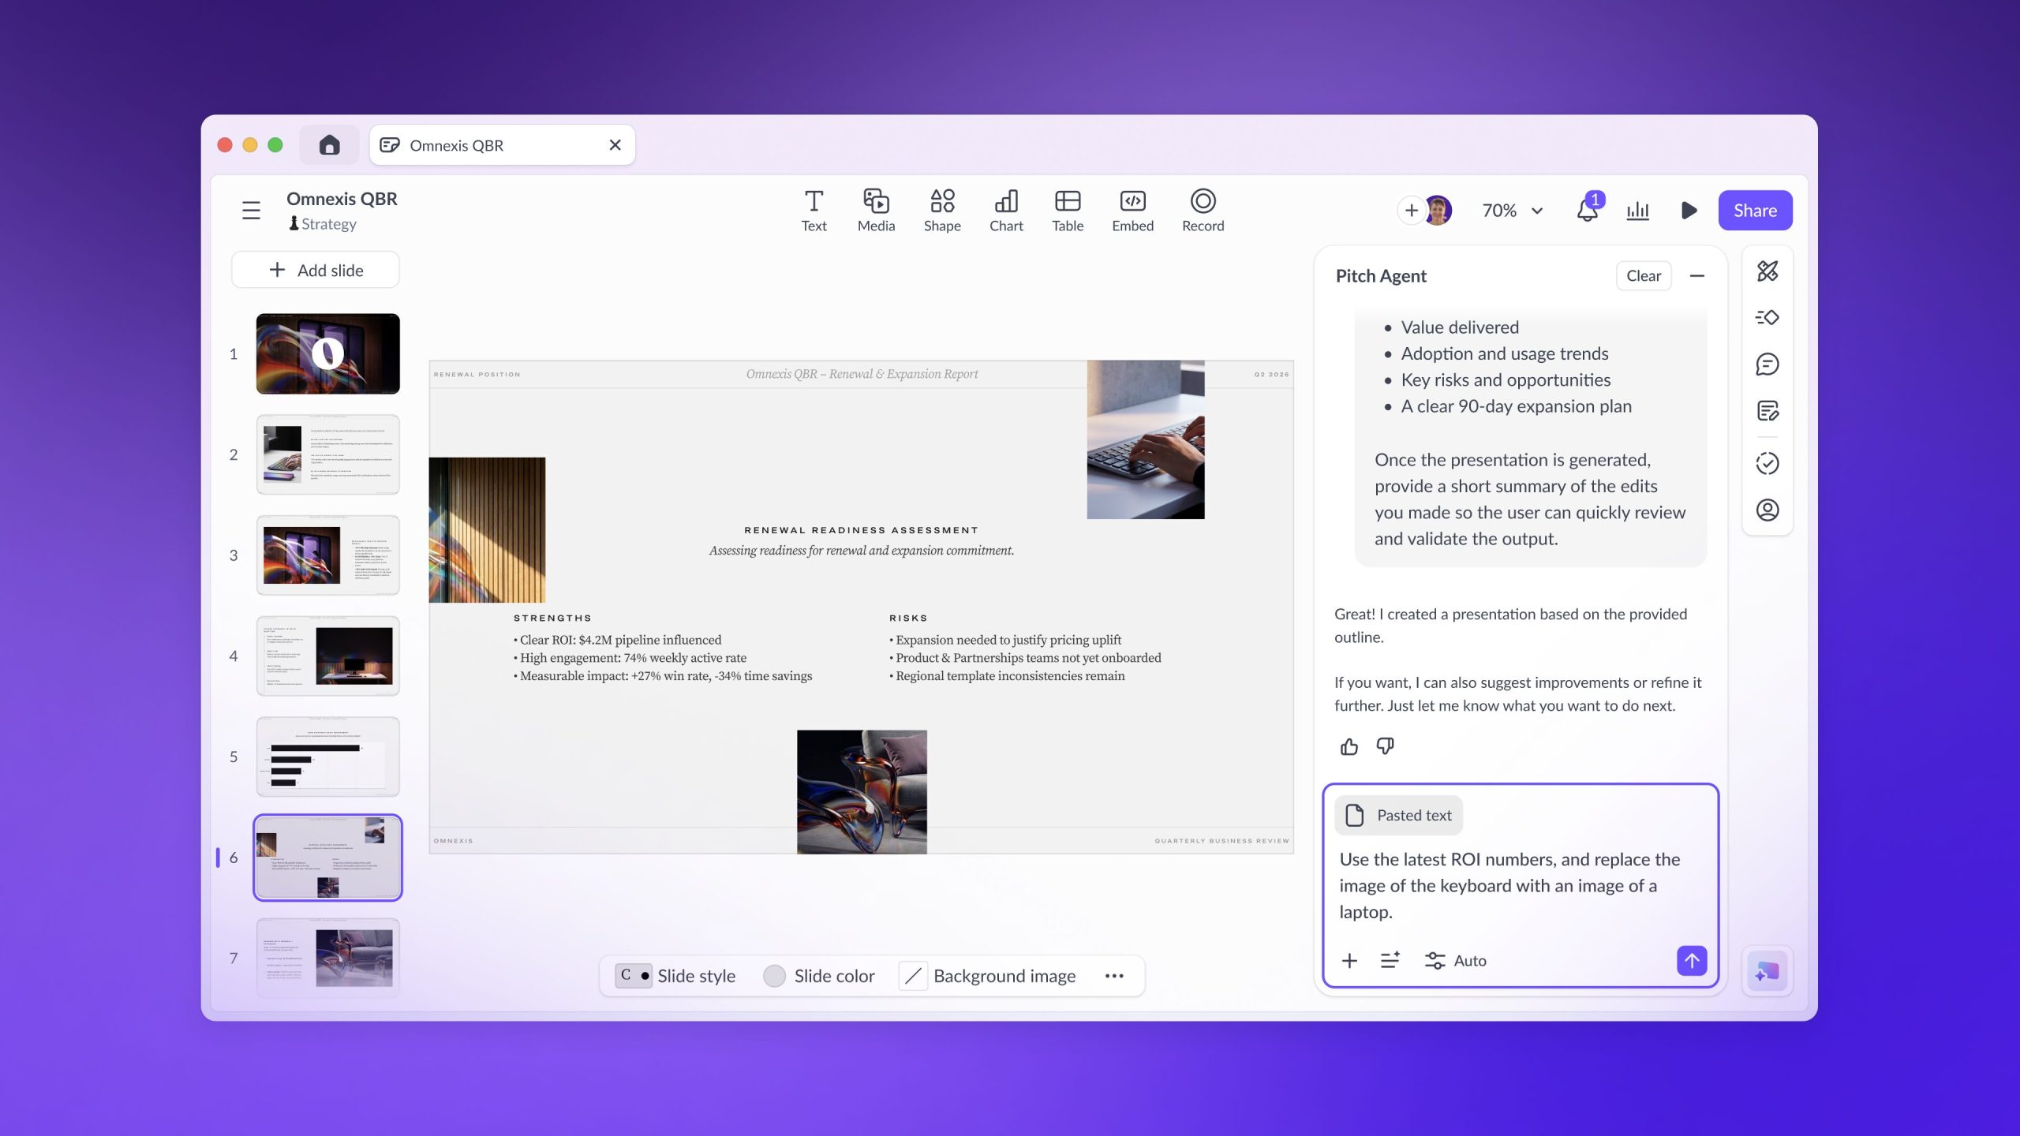Open the hamburger menu
Screen dimensions: 2020x1136
(251, 211)
